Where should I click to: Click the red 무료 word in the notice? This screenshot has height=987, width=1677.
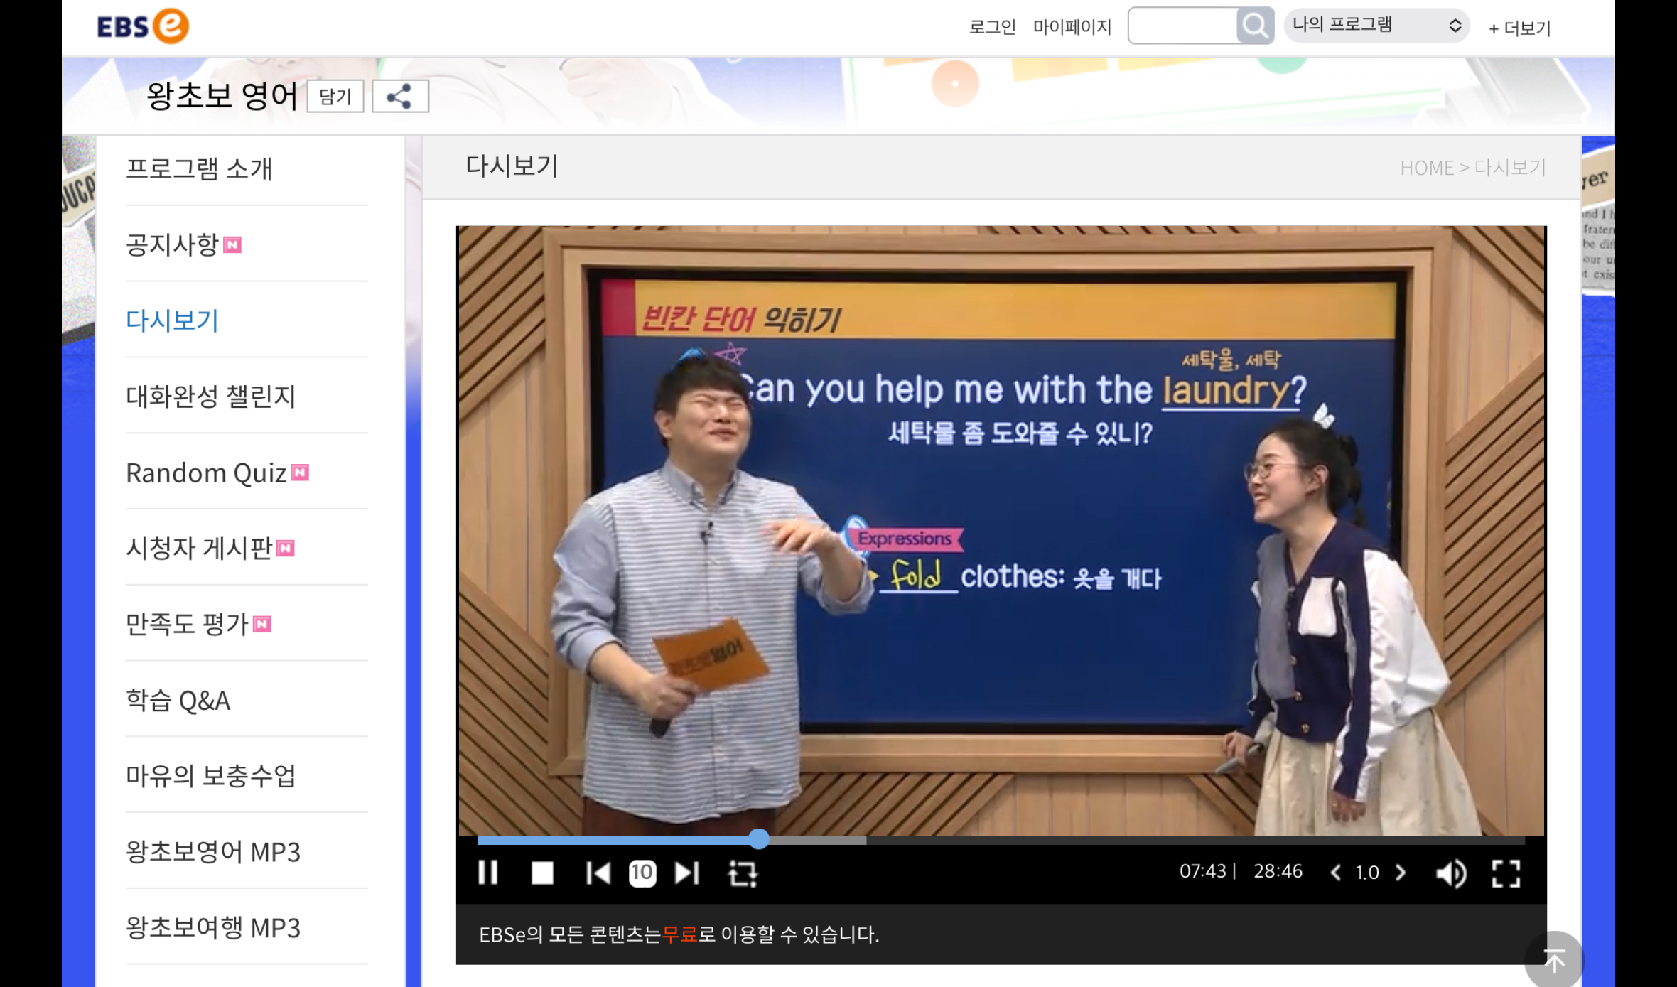(x=679, y=934)
